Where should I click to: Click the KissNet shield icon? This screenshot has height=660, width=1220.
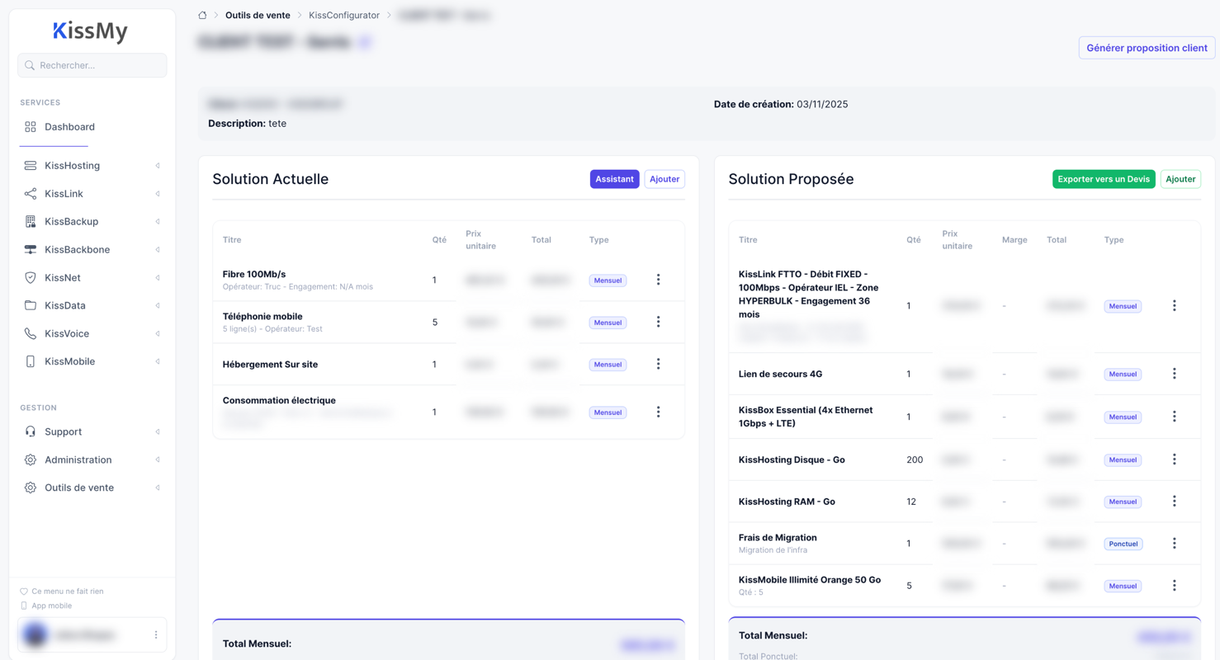31,278
